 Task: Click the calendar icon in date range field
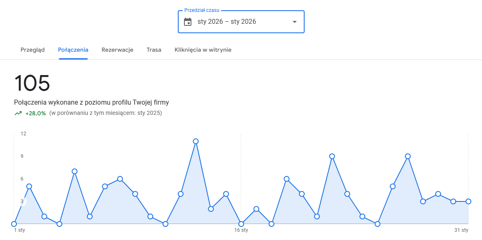point(188,22)
